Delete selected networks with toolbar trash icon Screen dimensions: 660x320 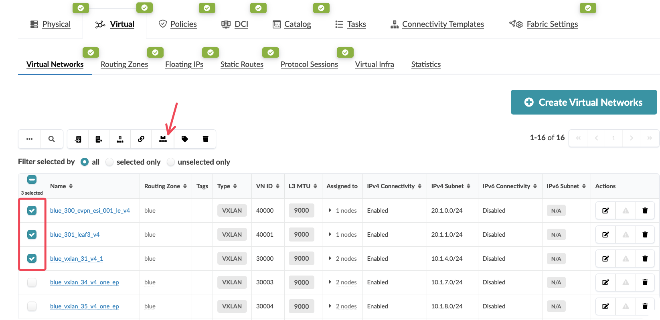(x=206, y=139)
